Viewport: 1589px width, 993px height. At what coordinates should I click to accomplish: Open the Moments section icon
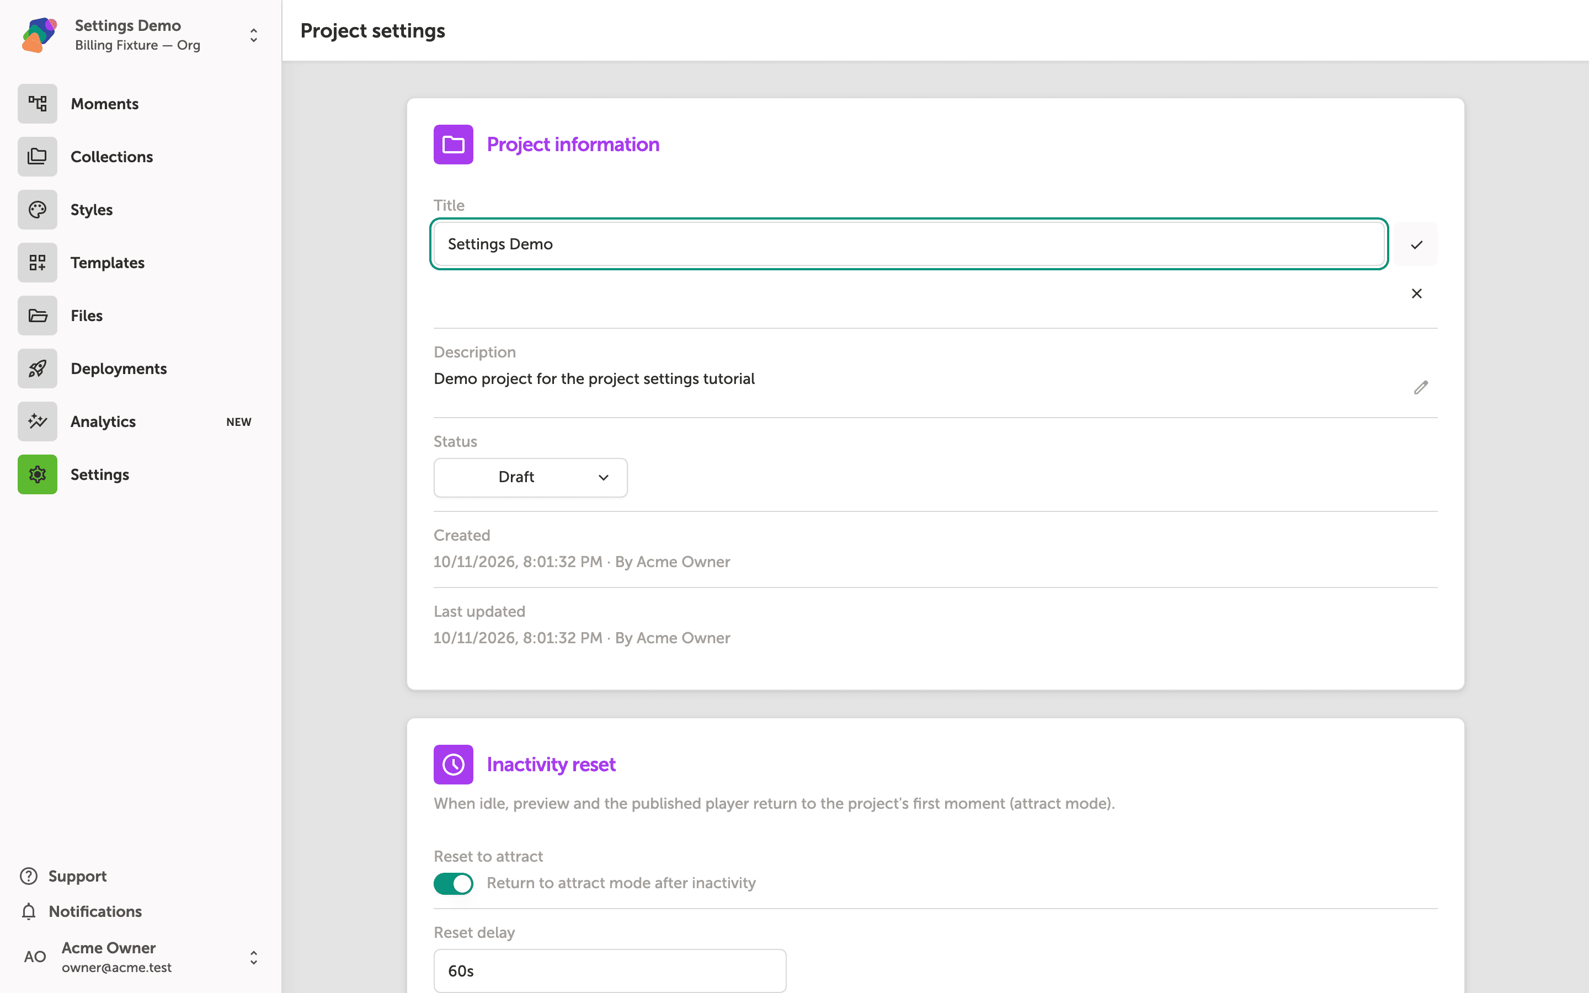38,104
